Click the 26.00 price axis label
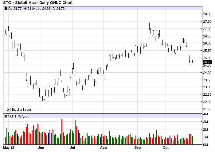215x157 pixels. pos(207,43)
